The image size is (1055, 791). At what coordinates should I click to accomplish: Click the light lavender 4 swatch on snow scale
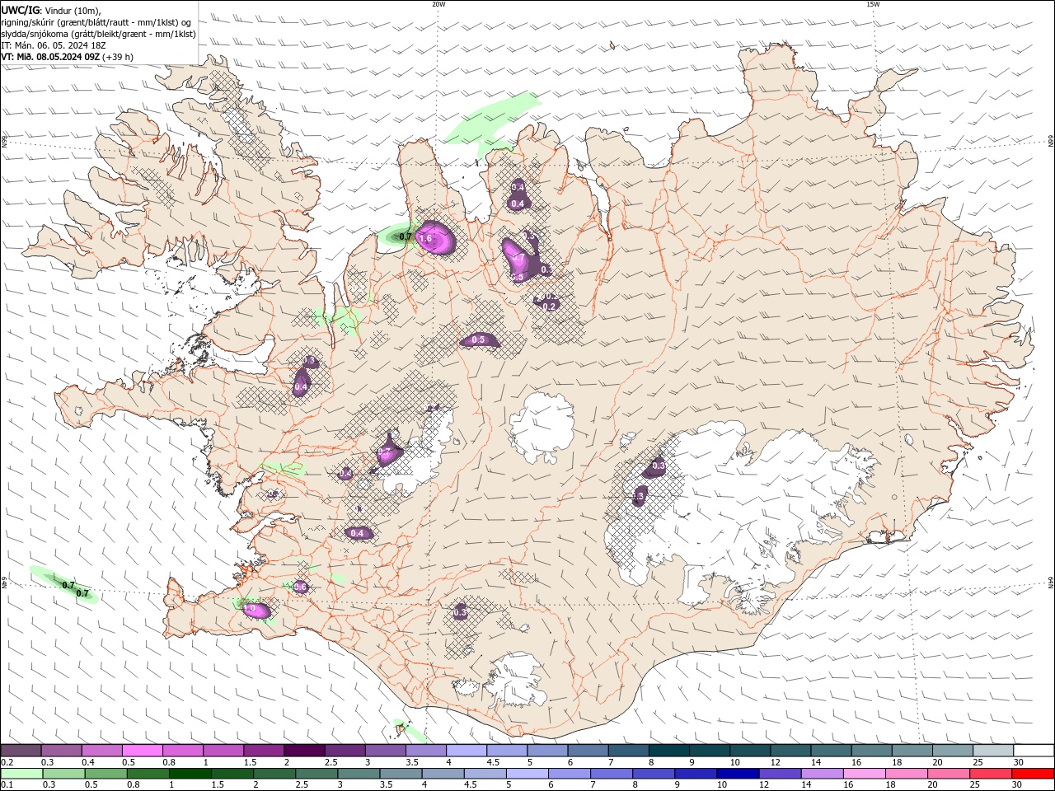pos(466,751)
